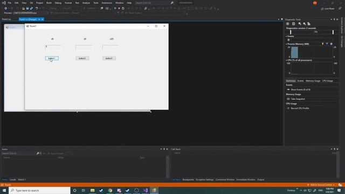The image size is (345, 194).
Task: Collapse the Process Memory (MB) graph
Action: point(286,44)
